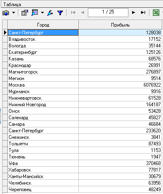Sort by the Прибыль column header
This screenshot has width=163, height=194.
[120, 25]
